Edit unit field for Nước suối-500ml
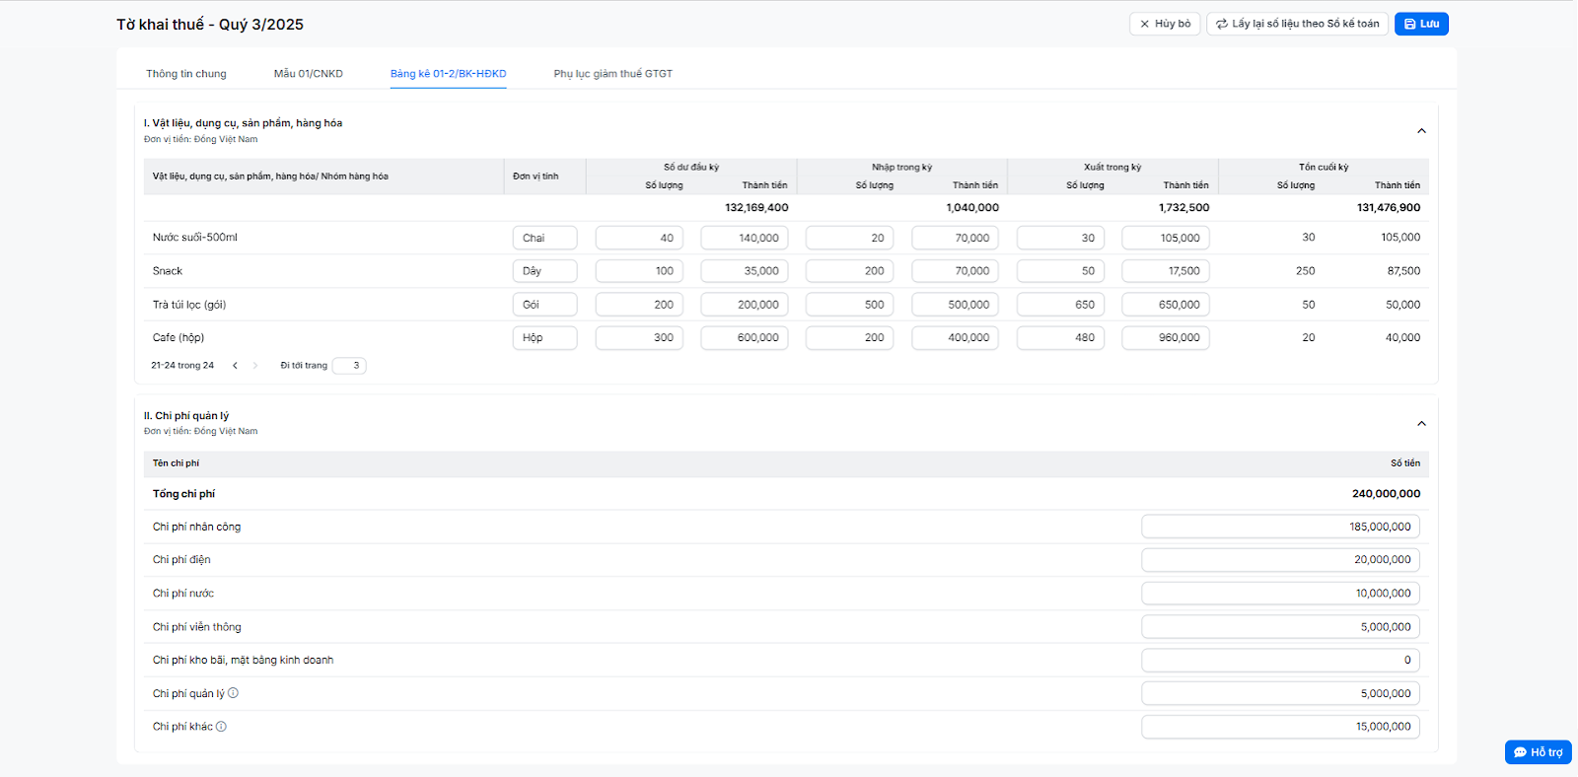The width and height of the screenshot is (1578, 777). click(544, 238)
